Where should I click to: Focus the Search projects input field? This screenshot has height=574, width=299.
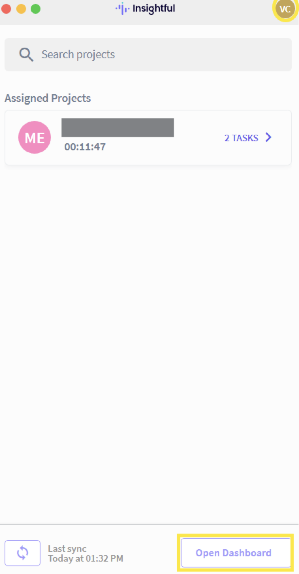point(148,55)
